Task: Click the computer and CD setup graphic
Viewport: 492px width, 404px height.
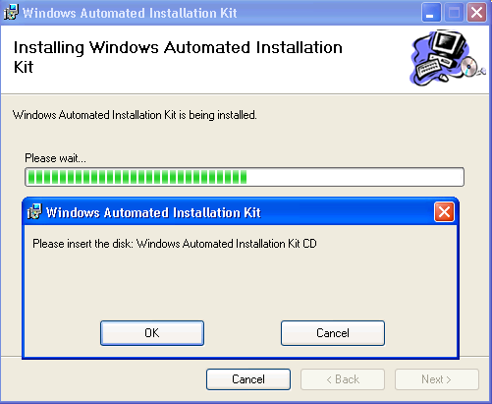Action: (x=448, y=58)
